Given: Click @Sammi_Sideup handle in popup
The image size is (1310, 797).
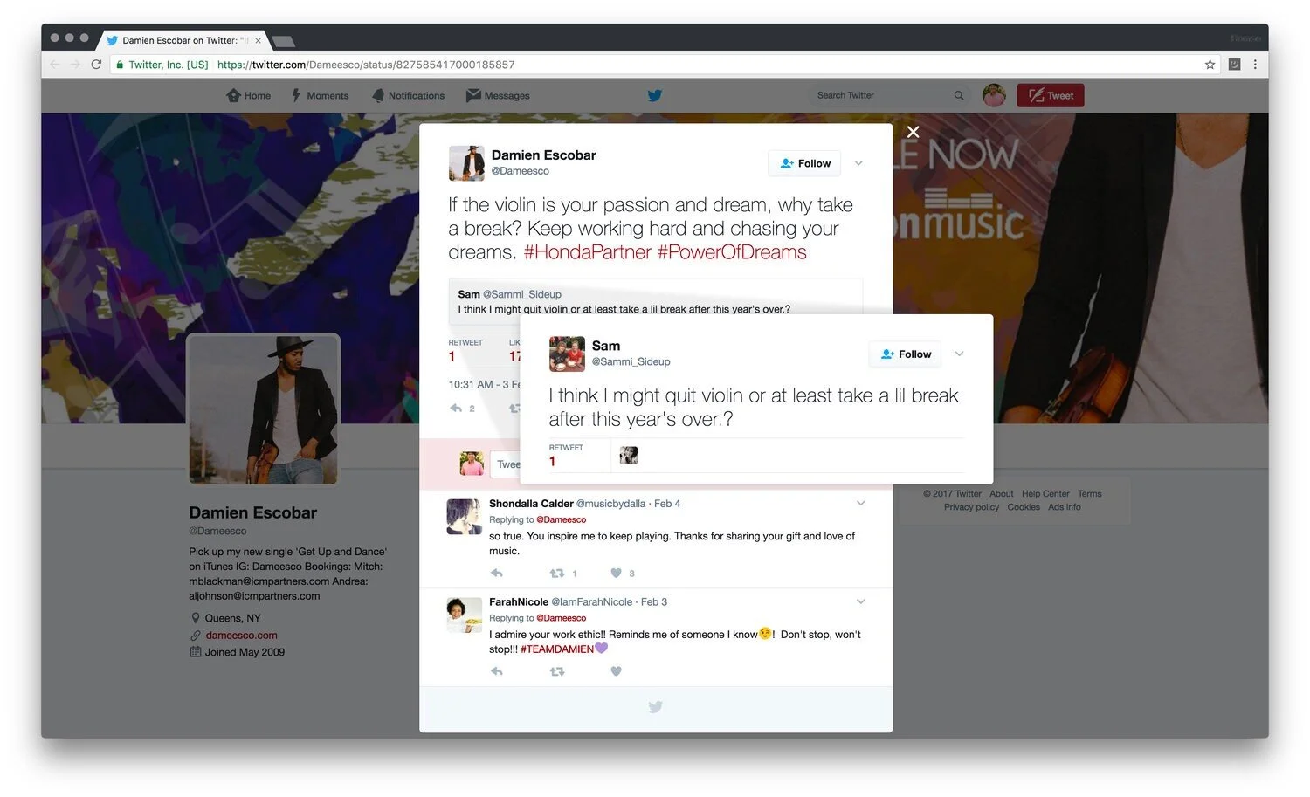Looking at the screenshot, I should tap(631, 361).
